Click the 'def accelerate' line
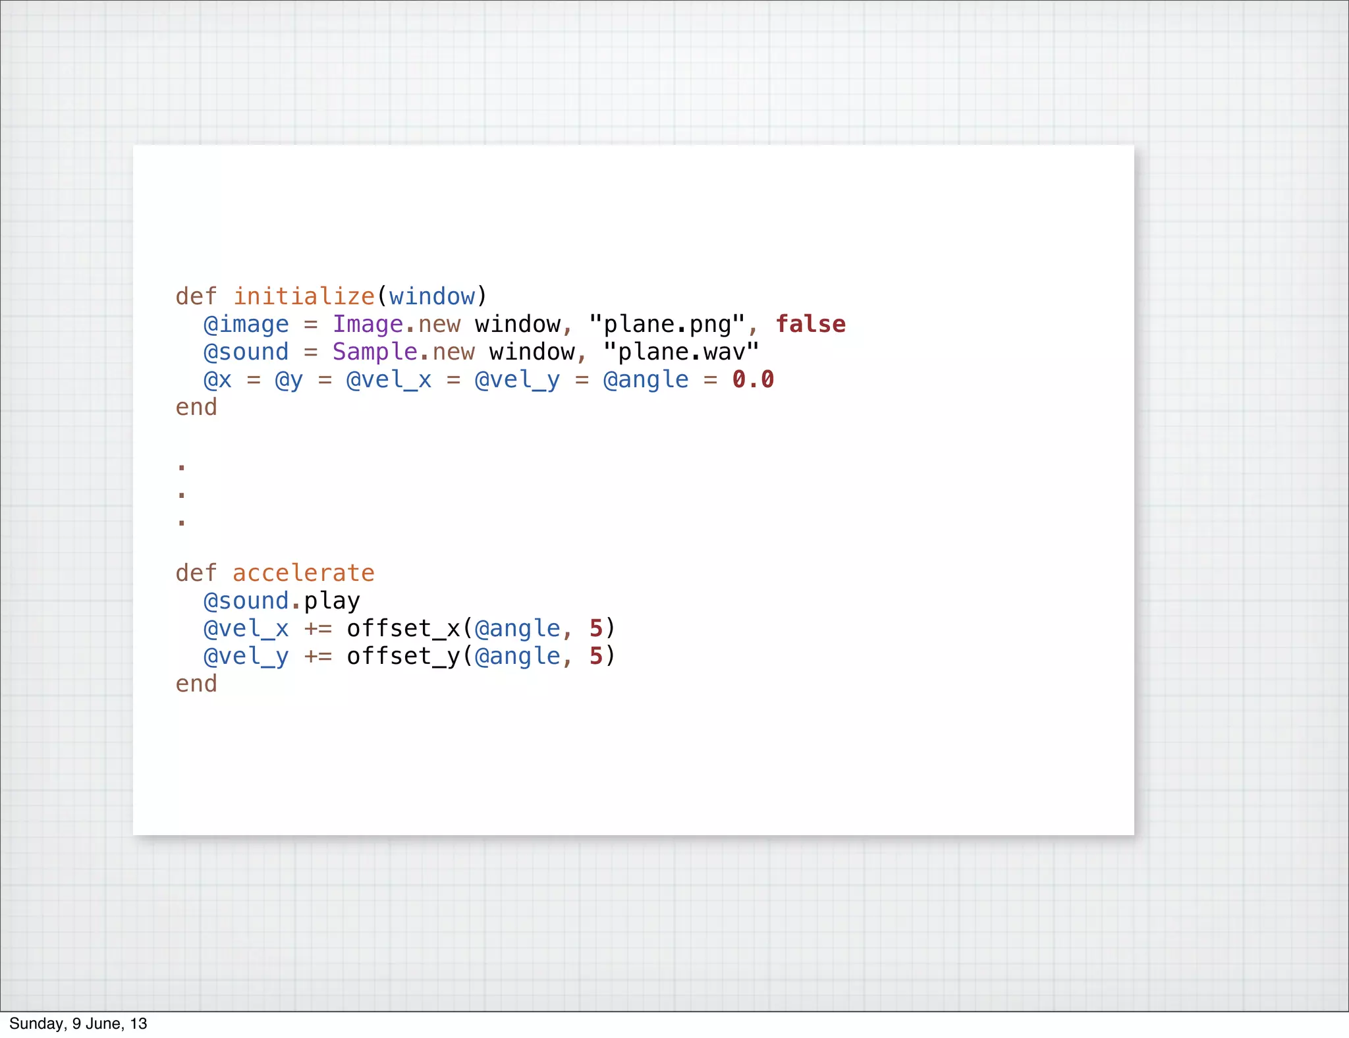 (x=275, y=574)
